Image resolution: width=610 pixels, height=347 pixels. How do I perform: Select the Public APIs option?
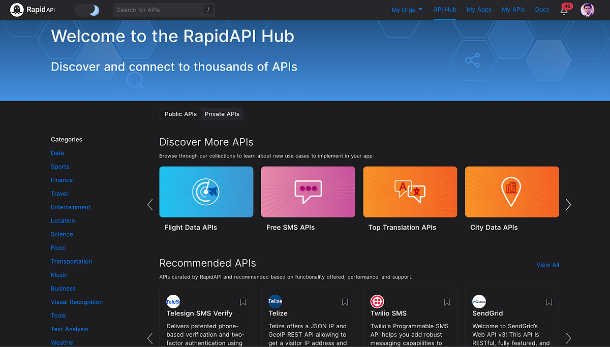(x=180, y=114)
